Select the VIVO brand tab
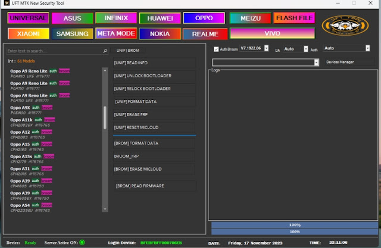This screenshot has width=381, height=248. click(x=273, y=33)
